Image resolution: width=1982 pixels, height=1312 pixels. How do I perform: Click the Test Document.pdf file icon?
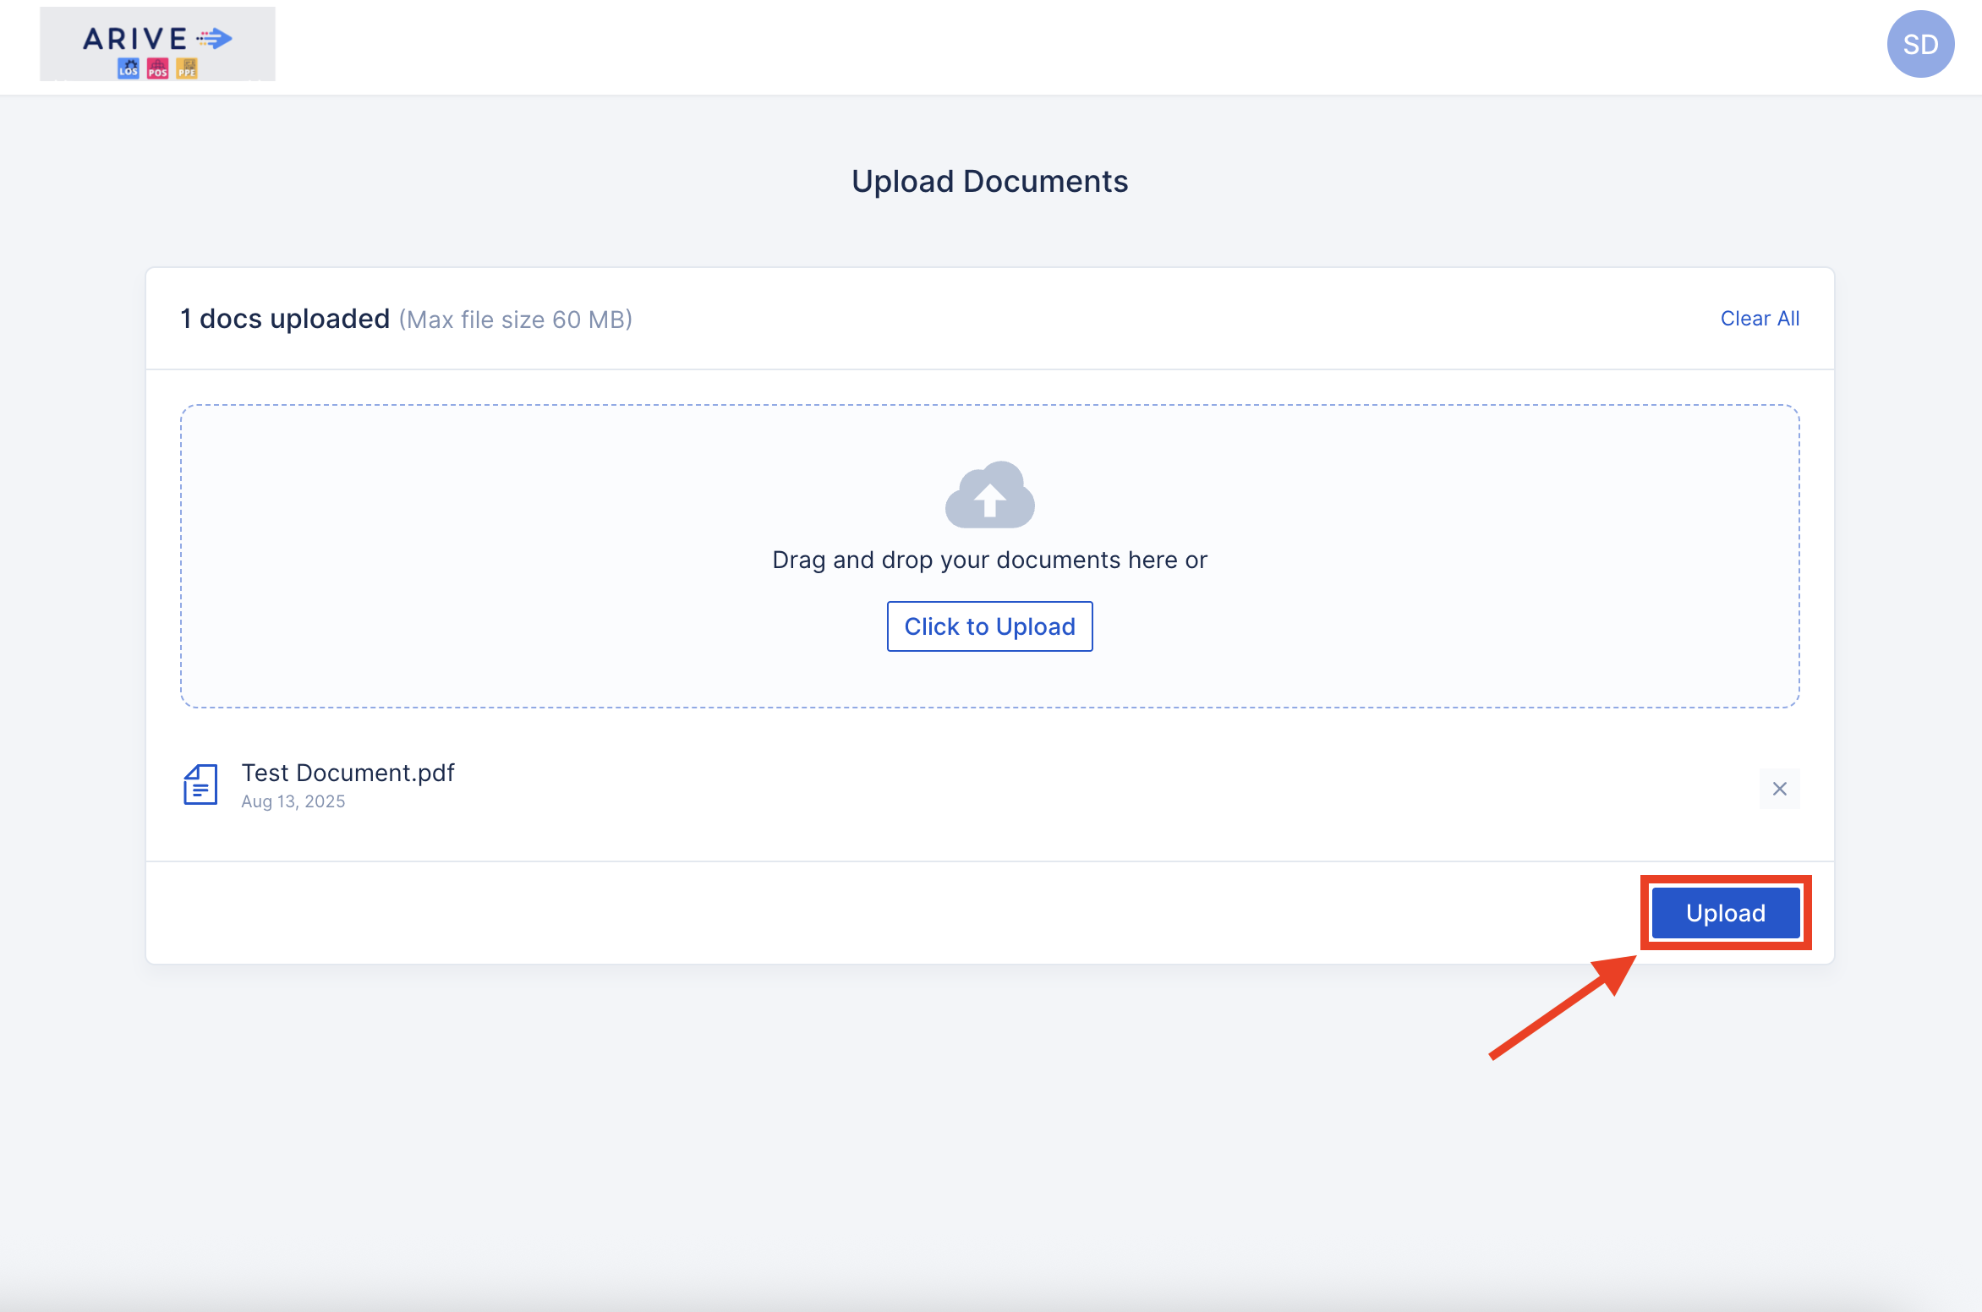pos(200,784)
